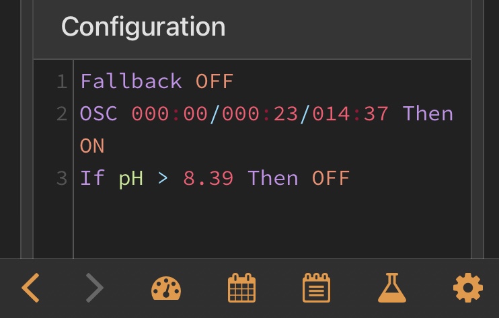Screen dimensions: 499x318
Task: Click the OFF value after 8.39 Then
Action: coord(331,178)
